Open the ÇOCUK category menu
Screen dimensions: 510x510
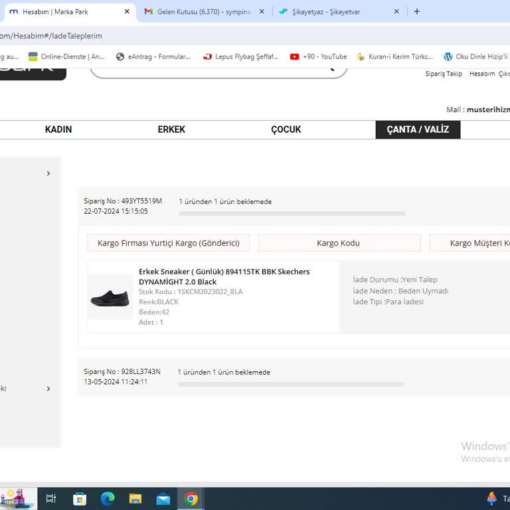pyautogui.click(x=286, y=129)
